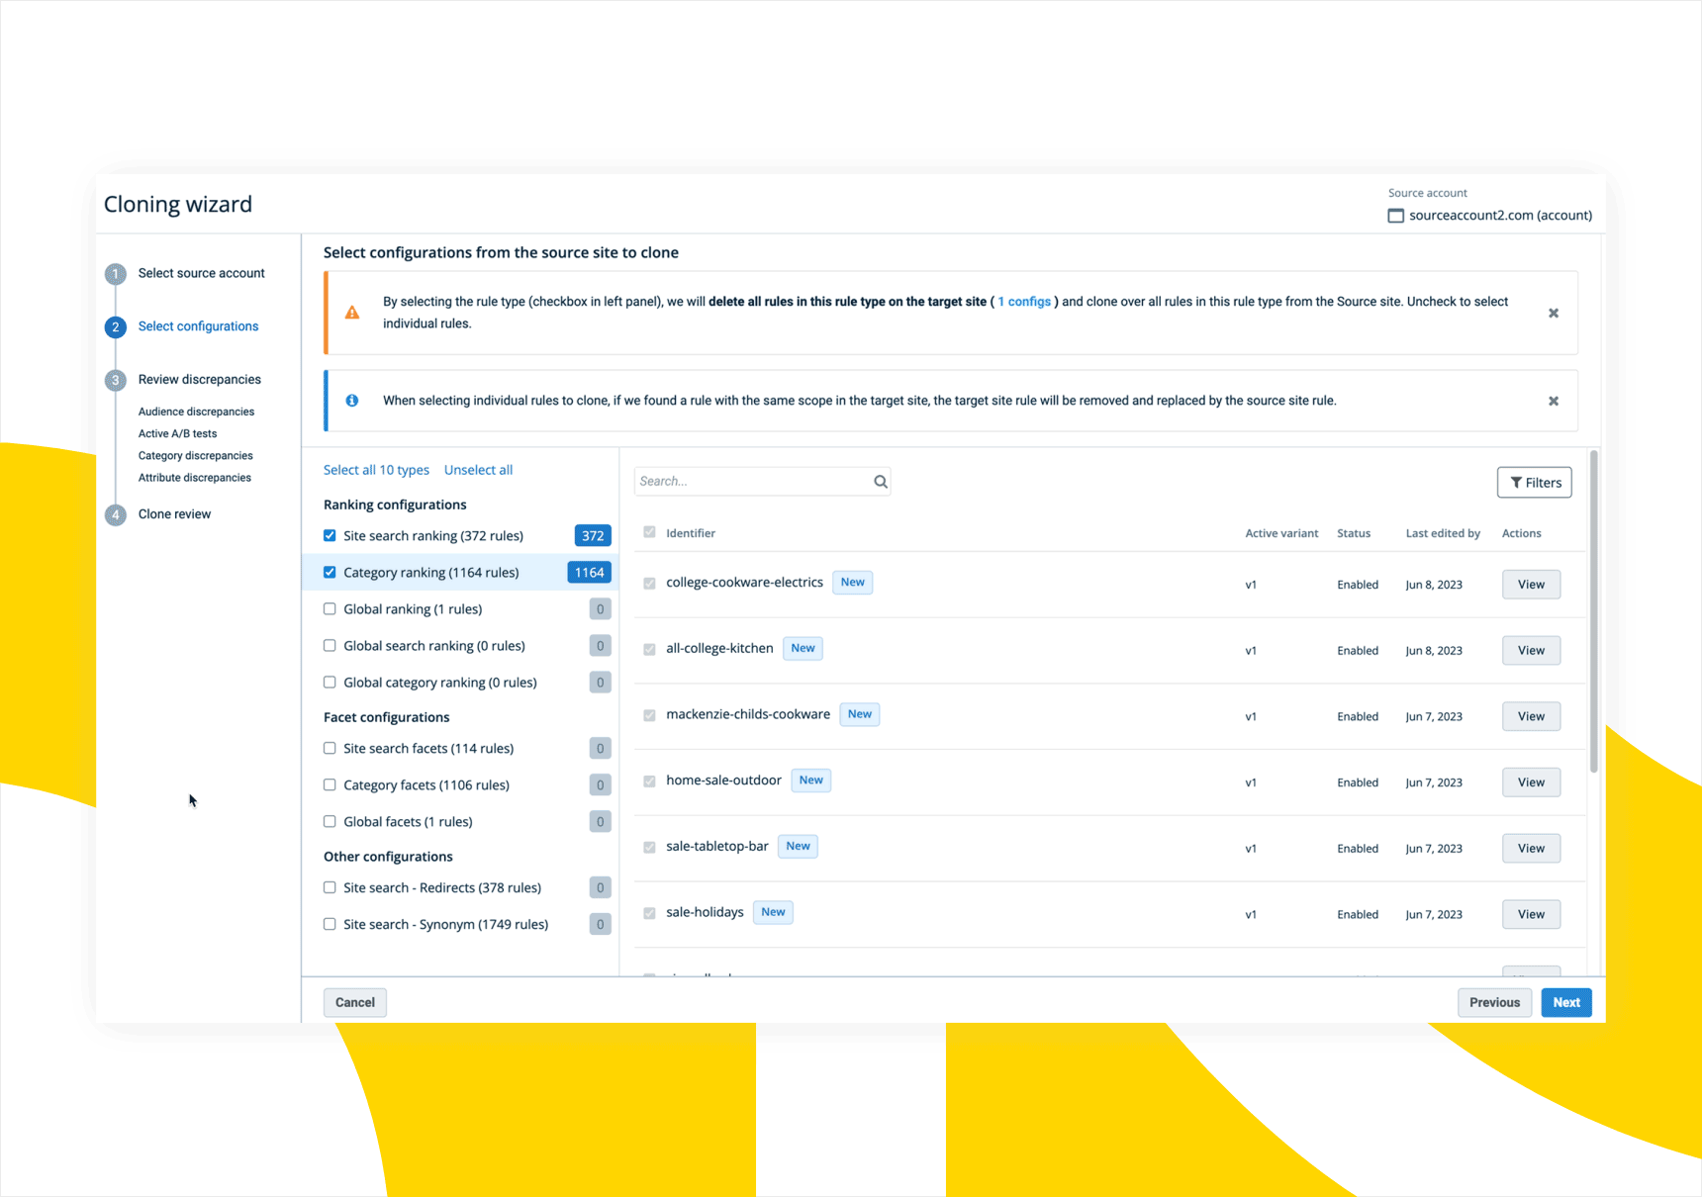Screen dimensions: 1702x1197
Task: Click the source account icon
Action: (x=1395, y=216)
